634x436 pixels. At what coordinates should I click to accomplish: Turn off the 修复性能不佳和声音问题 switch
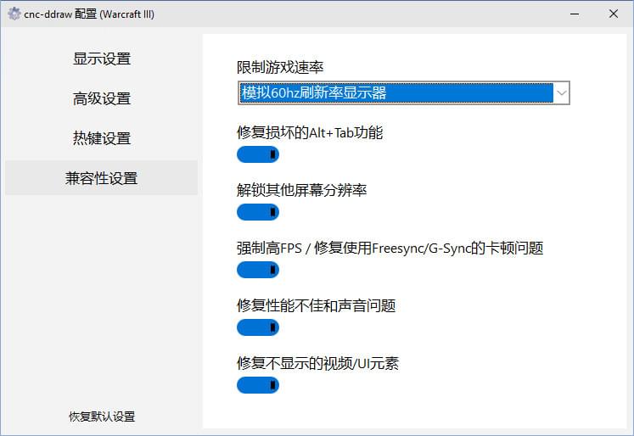point(258,327)
